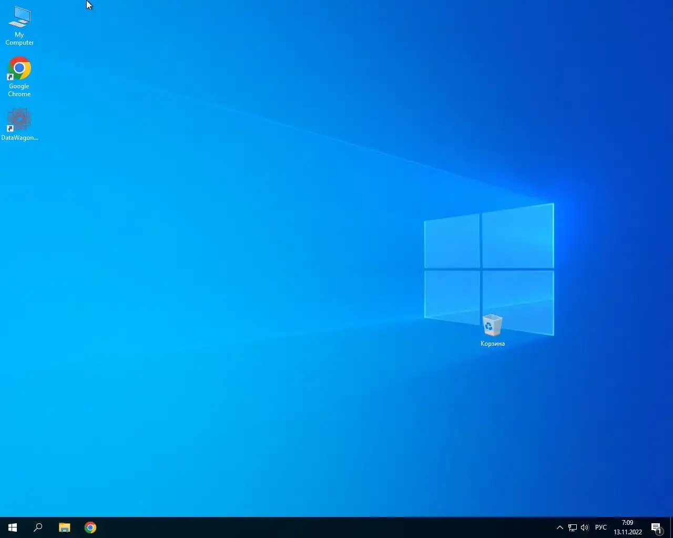Open the notification action center
The height and width of the screenshot is (538, 673).
657,527
